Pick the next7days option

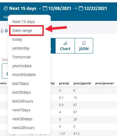21,110
